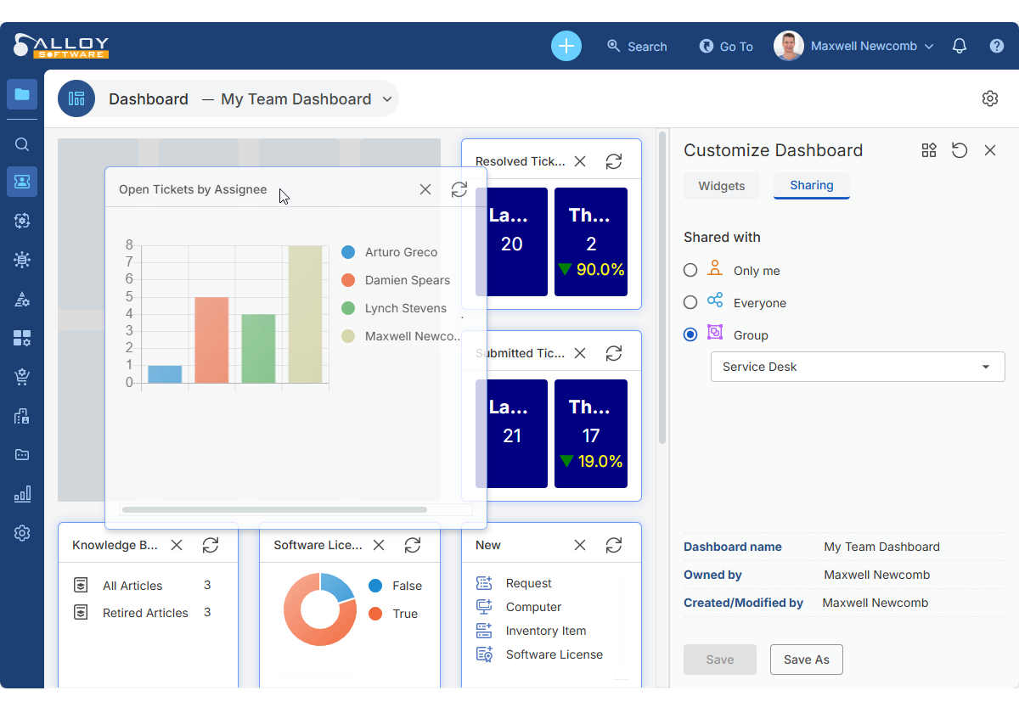The width and height of the screenshot is (1019, 713).
Task: Refresh the Software Licenses widget
Action: pos(413,545)
